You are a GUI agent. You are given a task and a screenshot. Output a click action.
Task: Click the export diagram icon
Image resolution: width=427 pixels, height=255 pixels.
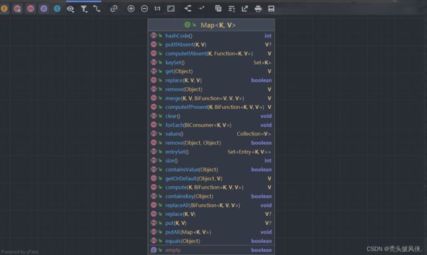[244, 9]
